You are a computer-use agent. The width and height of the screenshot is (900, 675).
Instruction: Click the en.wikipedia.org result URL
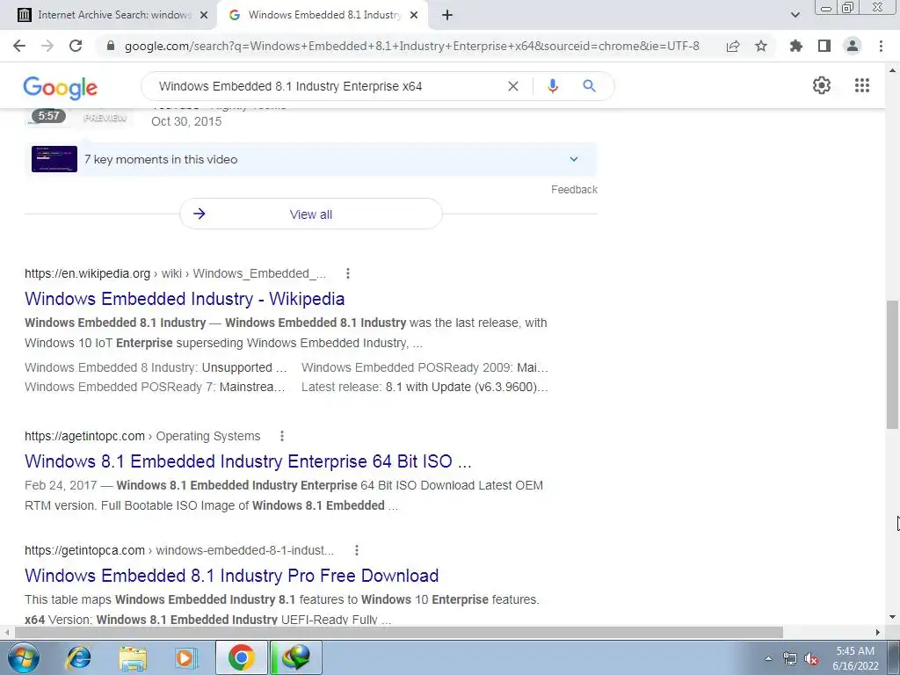tap(175, 274)
